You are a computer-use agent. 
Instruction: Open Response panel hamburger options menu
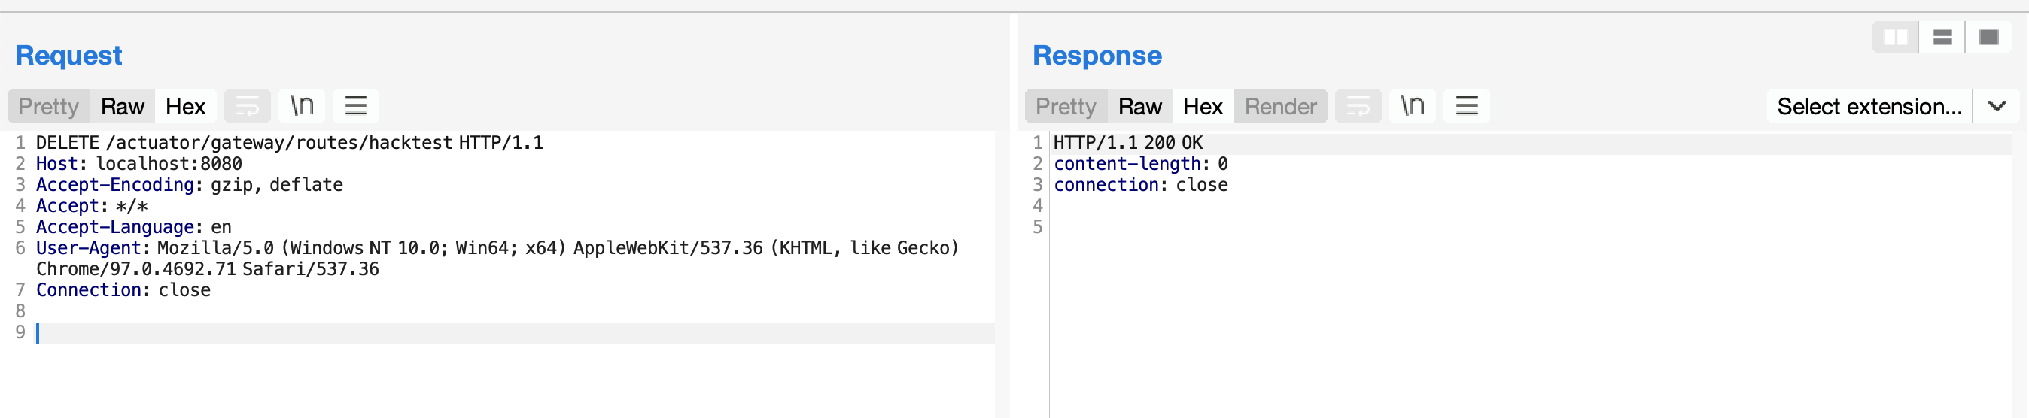(x=1467, y=105)
